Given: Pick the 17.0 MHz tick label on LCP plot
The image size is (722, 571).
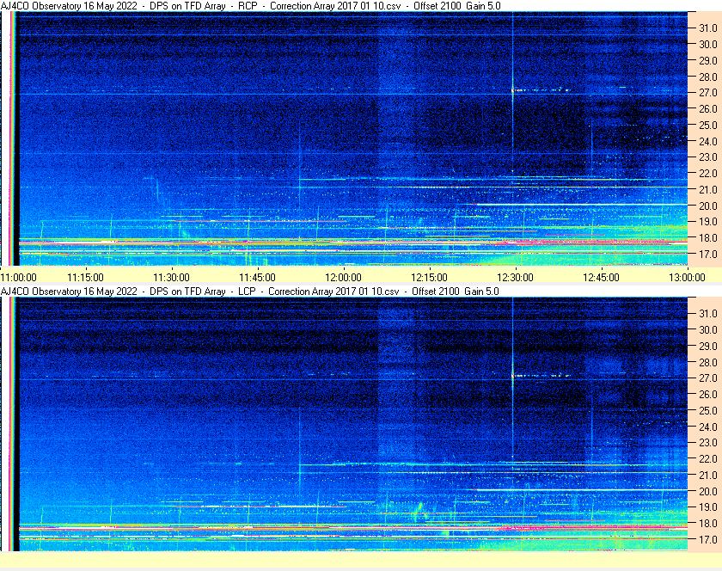Looking at the screenshot, I should (708, 540).
